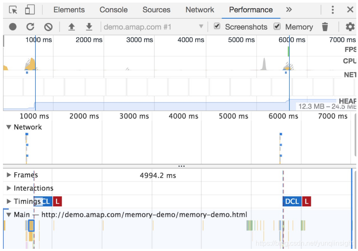Viewport: 358px width, 251px height.
Task: Click the main thread URL memory-demo.html
Action: click(x=144, y=215)
